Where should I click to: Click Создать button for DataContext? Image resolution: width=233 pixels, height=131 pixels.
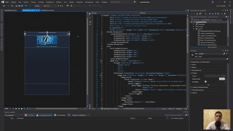click(222, 79)
